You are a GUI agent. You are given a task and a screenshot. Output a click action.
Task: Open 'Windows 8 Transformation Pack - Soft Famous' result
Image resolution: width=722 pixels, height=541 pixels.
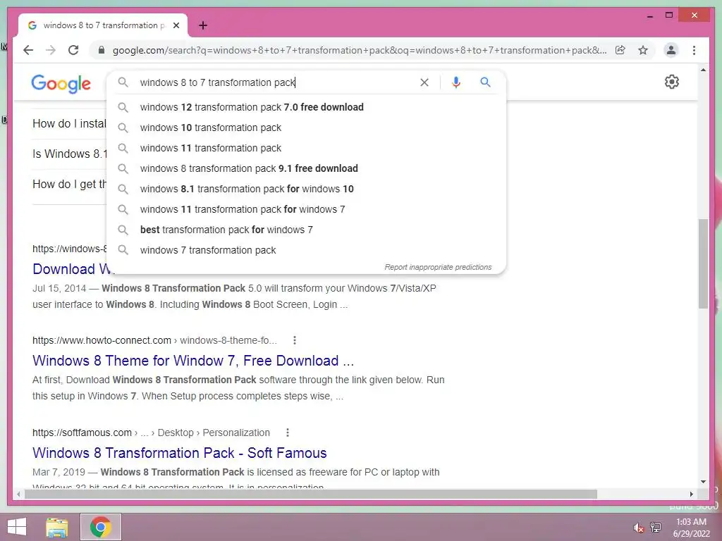click(180, 453)
